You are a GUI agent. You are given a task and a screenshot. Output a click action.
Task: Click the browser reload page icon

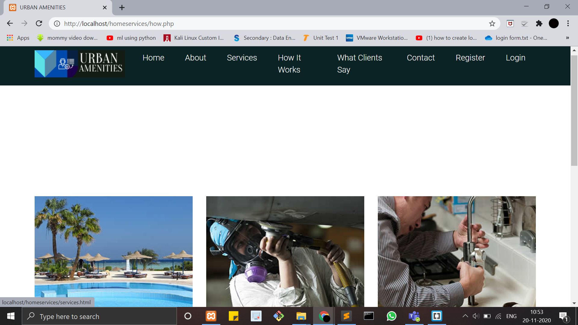pyautogui.click(x=39, y=23)
